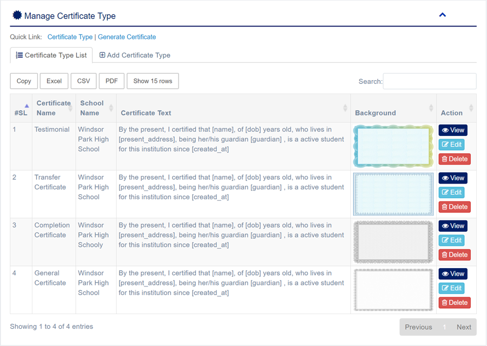Export the table to Excel

[54, 81]
